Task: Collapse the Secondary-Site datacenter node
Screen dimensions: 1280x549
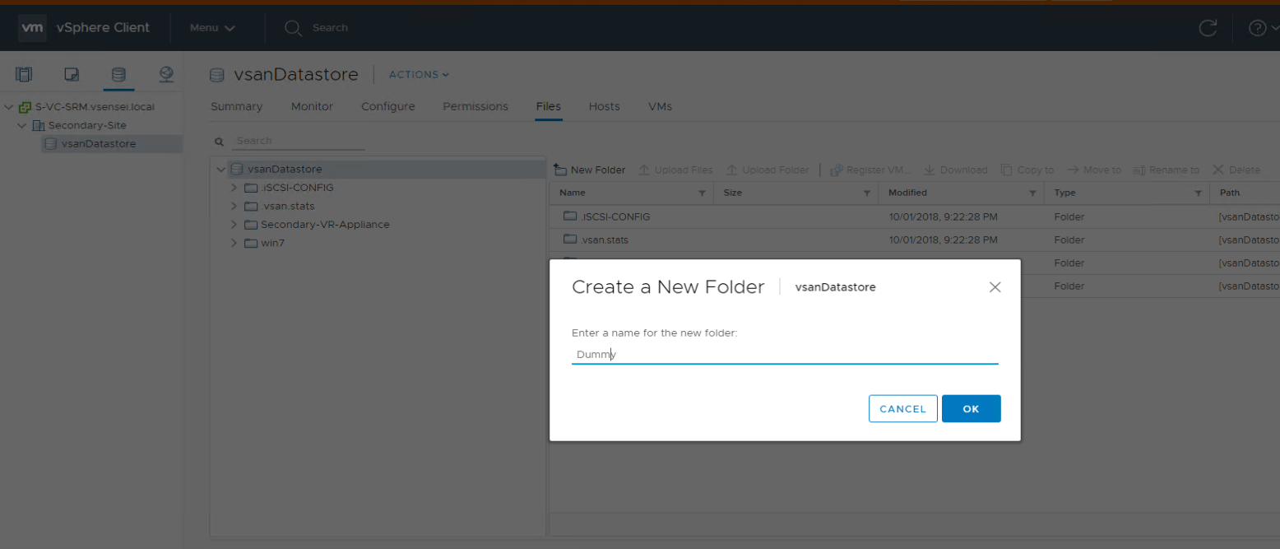Action: [22, 126]
